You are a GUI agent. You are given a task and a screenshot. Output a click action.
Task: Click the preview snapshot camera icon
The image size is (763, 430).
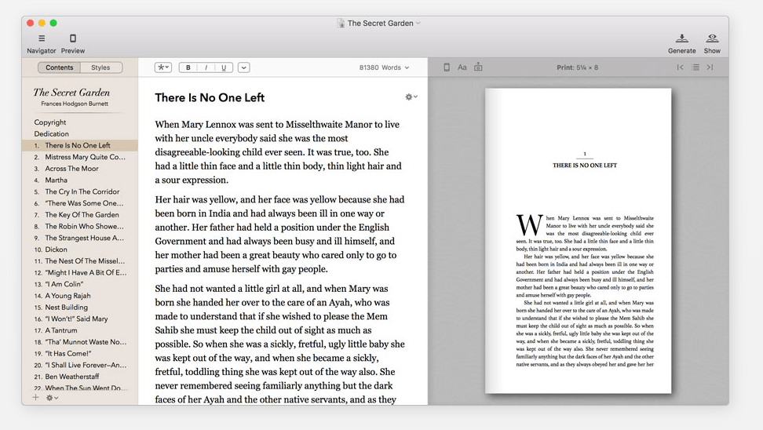[x=478, y=67]
